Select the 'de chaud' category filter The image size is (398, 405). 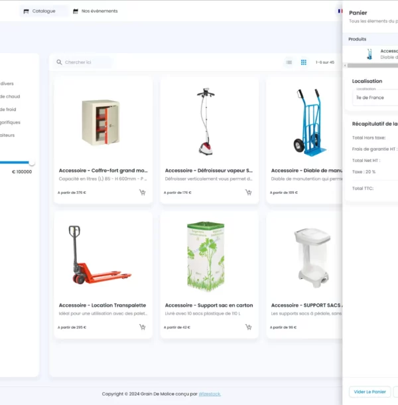click(9, 97)
